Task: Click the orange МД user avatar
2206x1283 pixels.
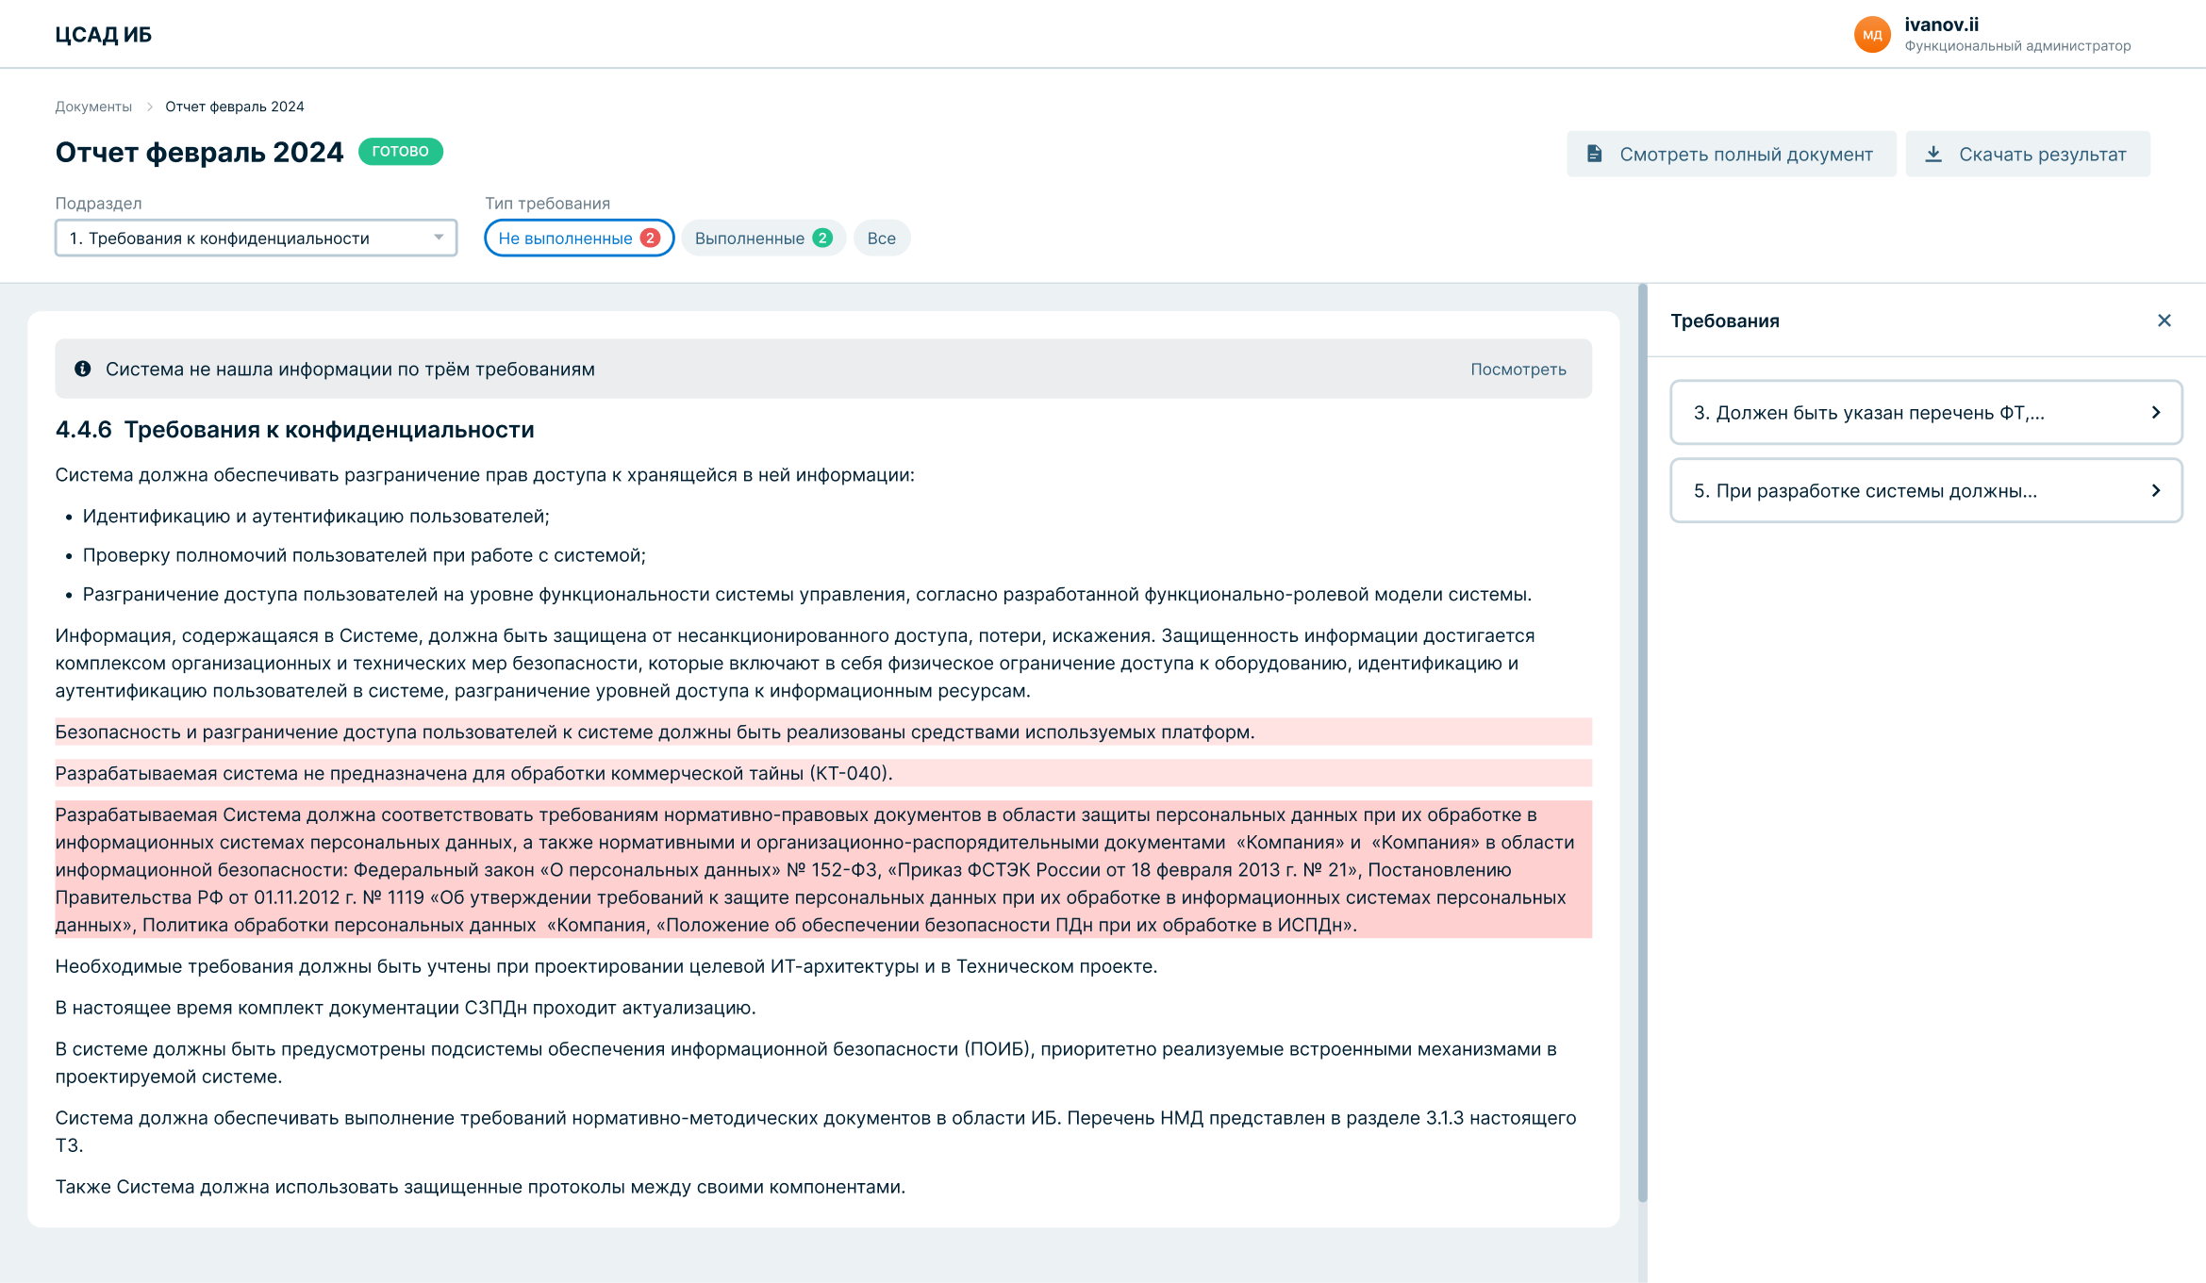Action: point(1872,35)
